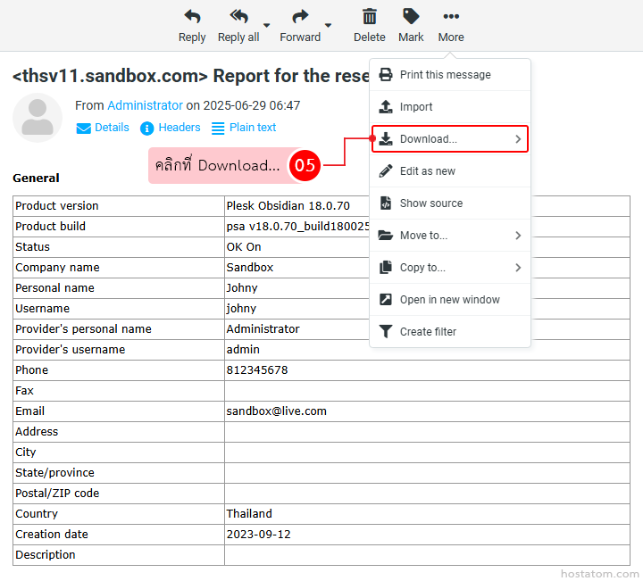Screen dimensions: 643x581
Task: Click the Reply all icon
Action: [238, 17]
